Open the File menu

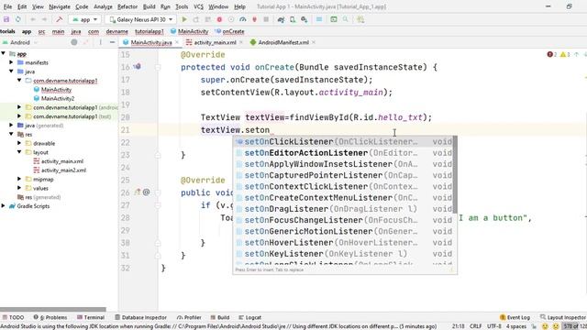(x=7, y=6)
